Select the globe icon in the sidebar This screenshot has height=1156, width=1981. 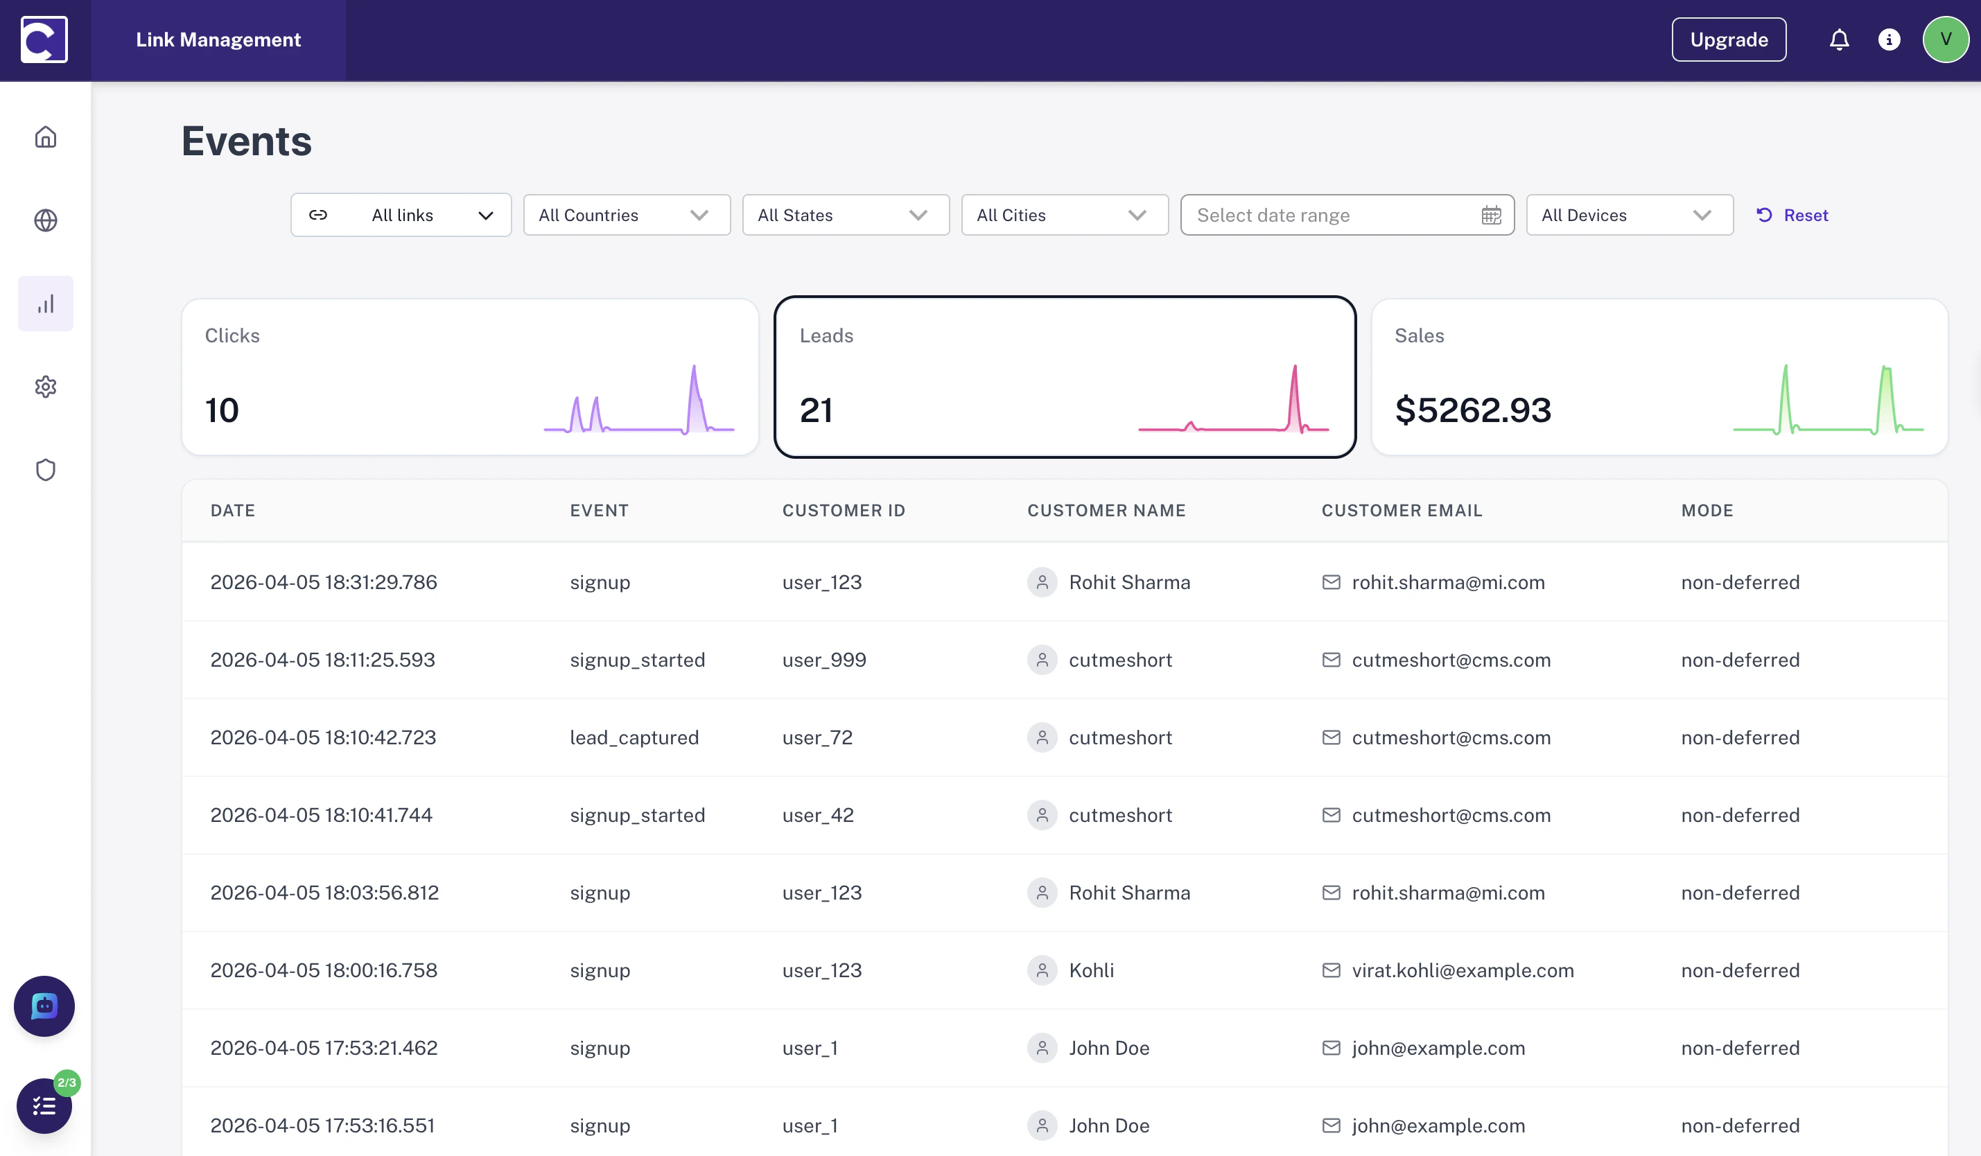click(45, 220)
